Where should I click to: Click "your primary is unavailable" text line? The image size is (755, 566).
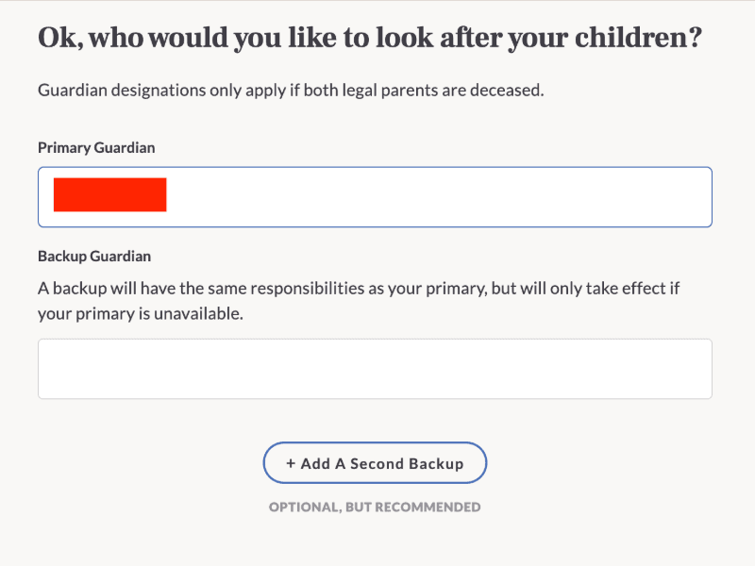click(141, 314)
